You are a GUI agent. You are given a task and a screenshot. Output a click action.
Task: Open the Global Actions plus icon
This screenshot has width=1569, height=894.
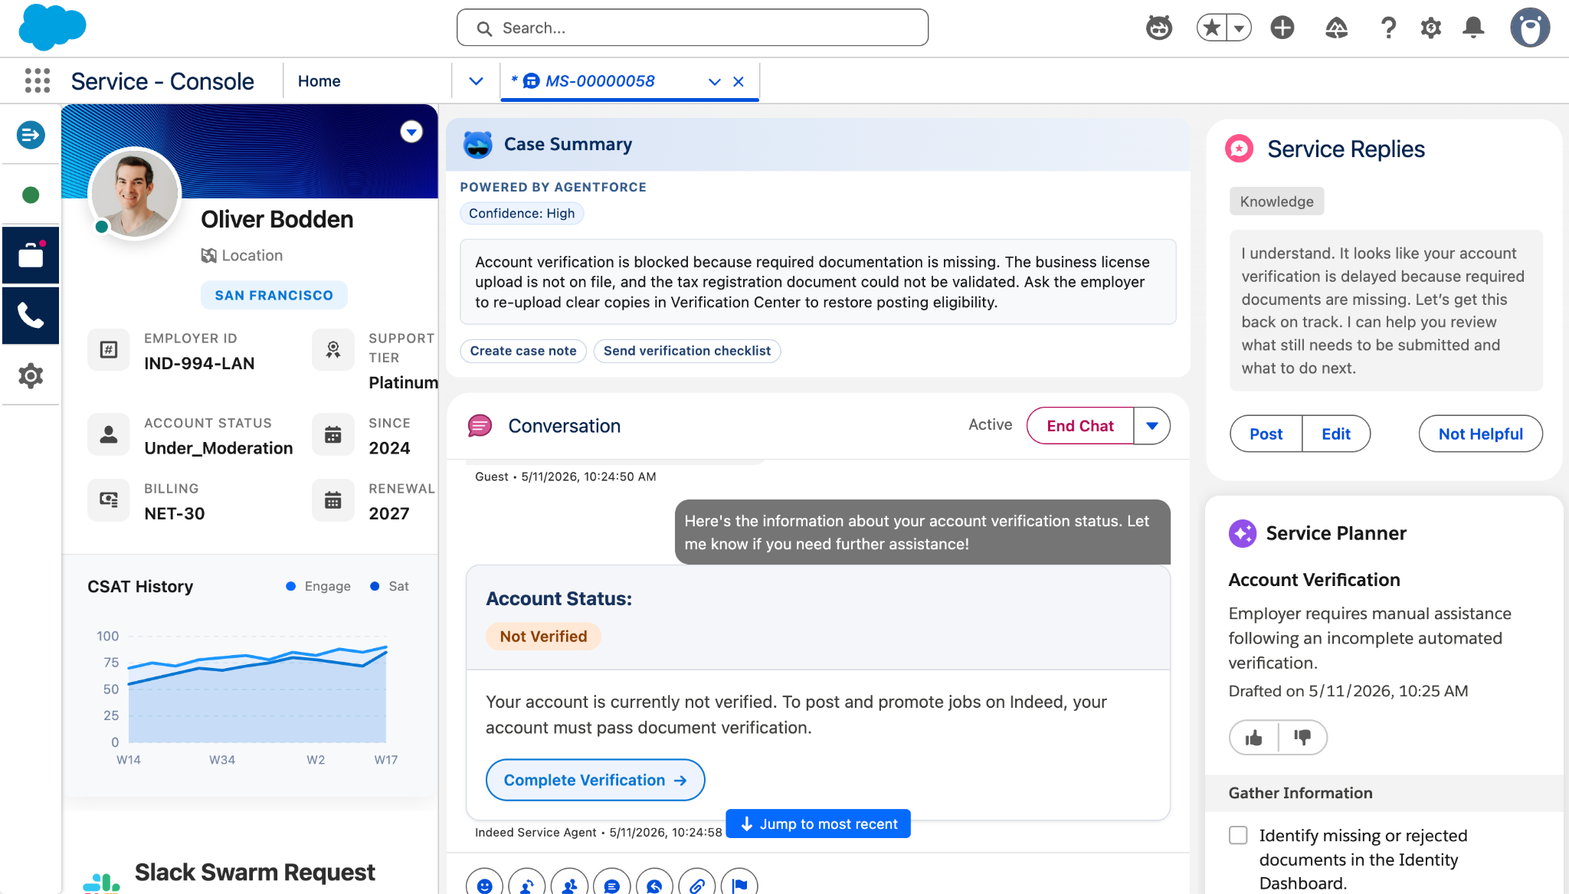tap(1282, 28)
